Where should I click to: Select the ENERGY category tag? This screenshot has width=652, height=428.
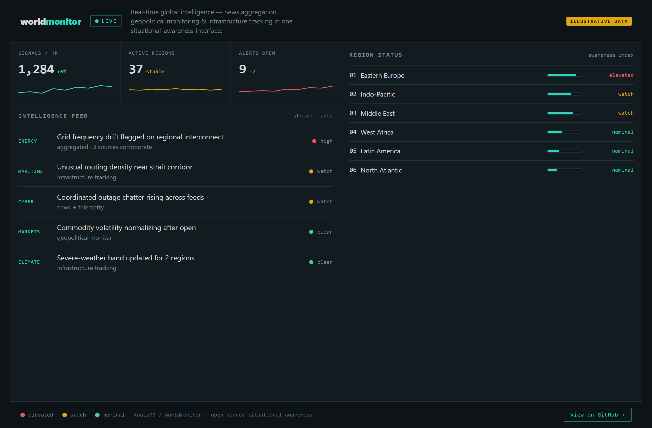point(28,141)
